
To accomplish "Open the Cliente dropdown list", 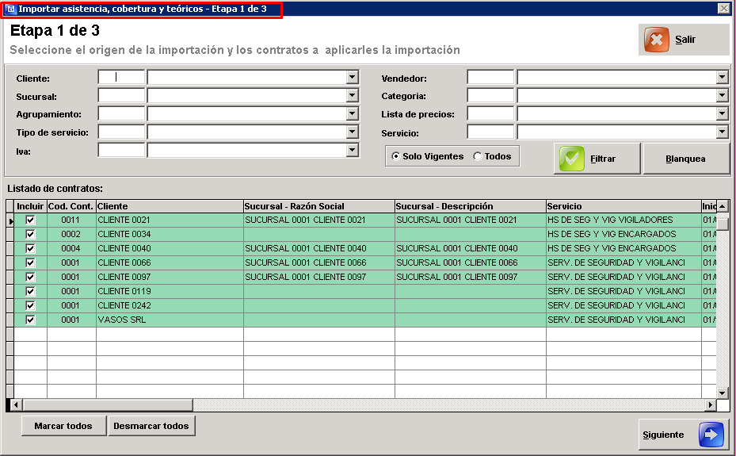I will [352, 77].
